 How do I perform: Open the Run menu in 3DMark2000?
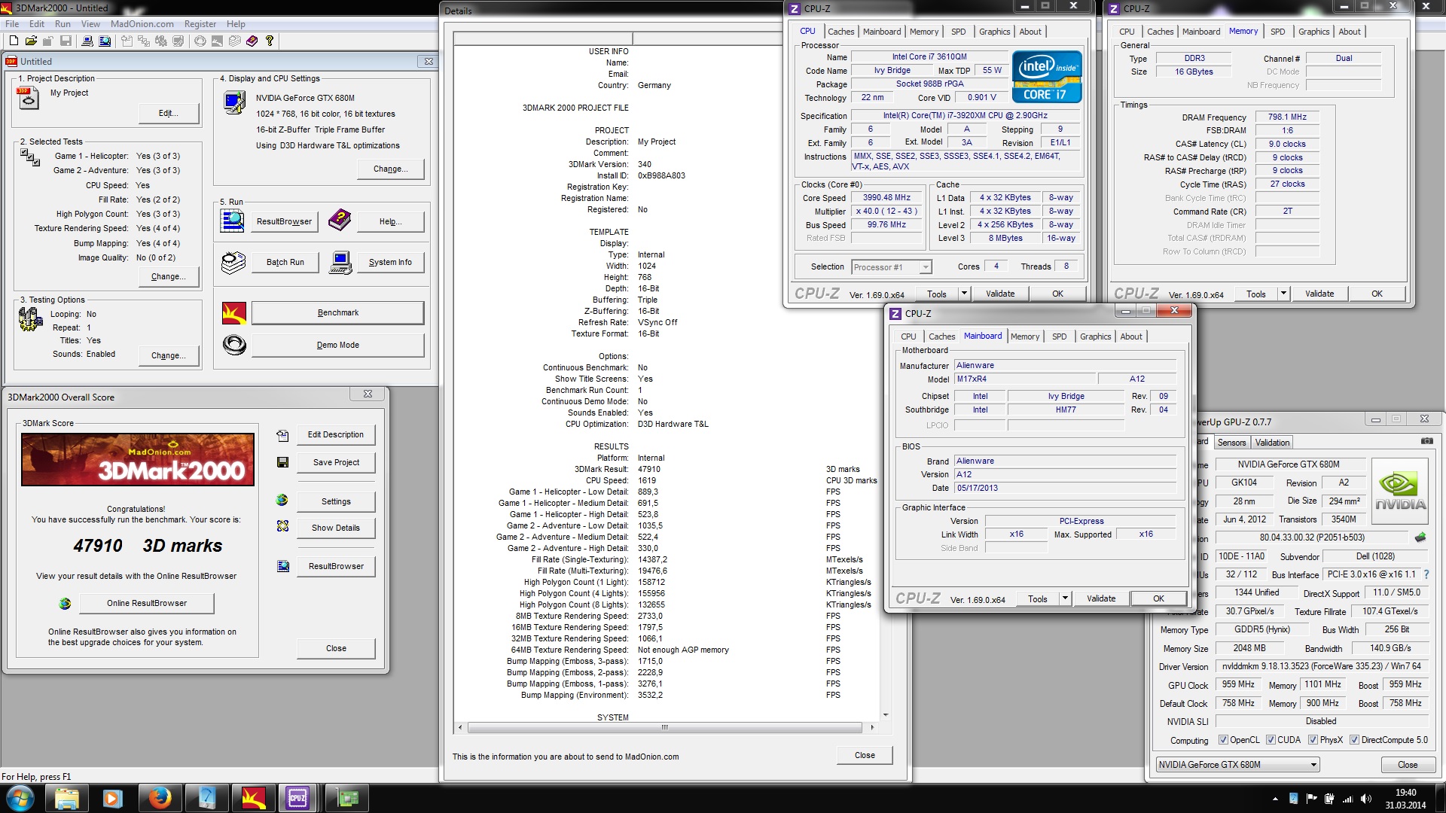coord(63,23)
